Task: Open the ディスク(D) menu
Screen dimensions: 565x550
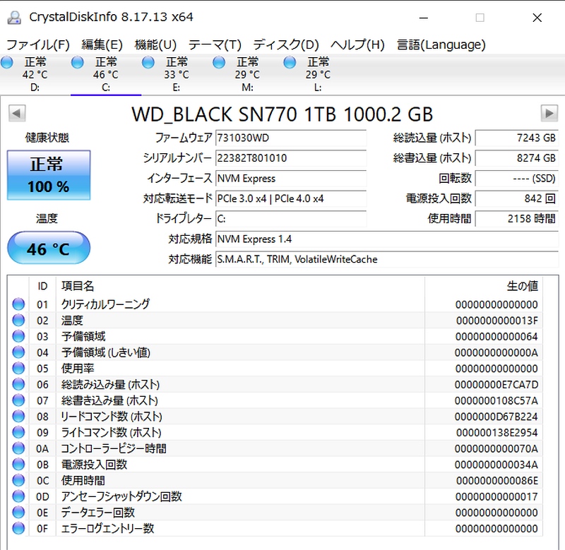Action: 285,44
